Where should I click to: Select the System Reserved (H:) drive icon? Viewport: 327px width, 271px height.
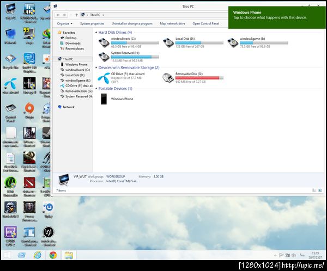(x=104, y=57)
